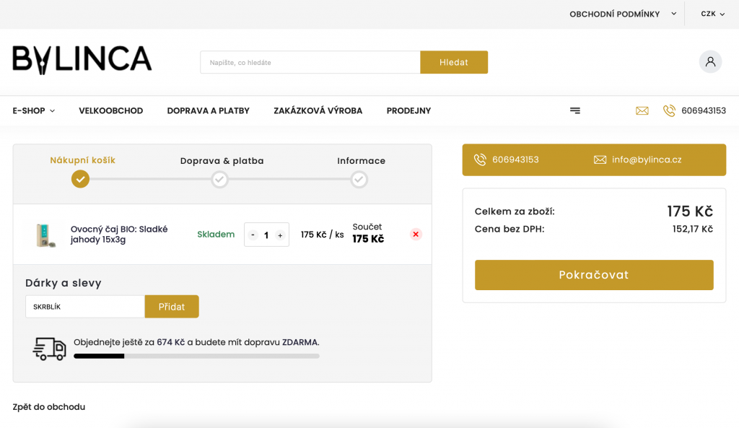Viewport: 739px width, 428px height.
Task: Open the Ovocný čaj BIO product link
Action: coord(119,235)
